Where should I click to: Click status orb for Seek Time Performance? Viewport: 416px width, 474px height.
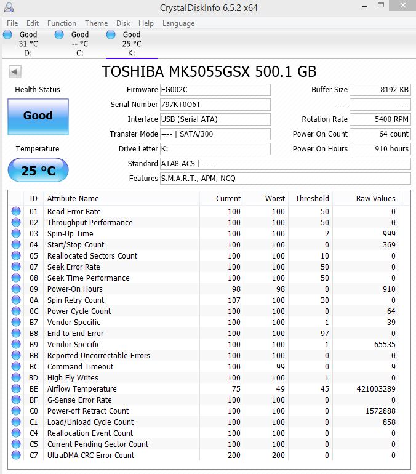click(x=16, y=278)
